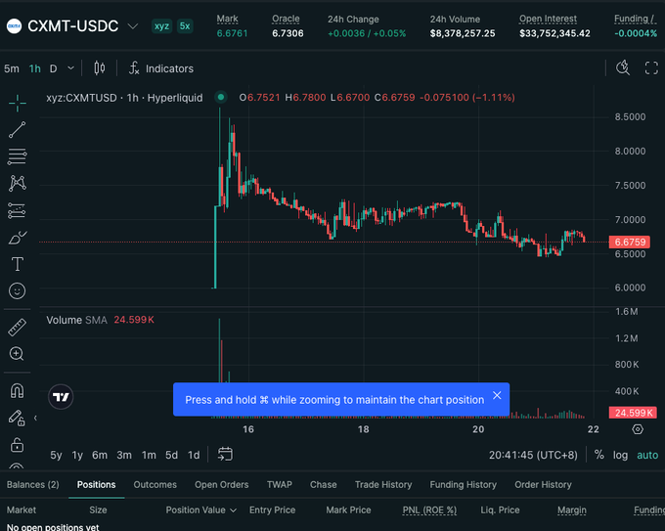
Task: Toggle lock all drawing tools
Action: [17, 445]
